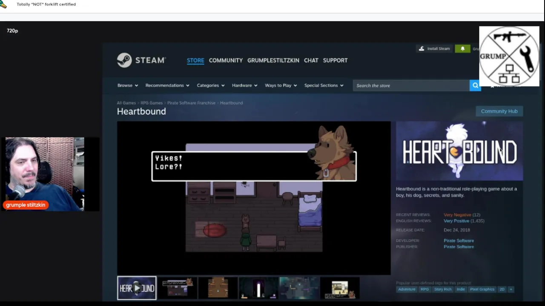This screenshot has height=306, width=545.
Task: Follow the RPG Games breadcrumb link
Action: click(x=152, y=103)
